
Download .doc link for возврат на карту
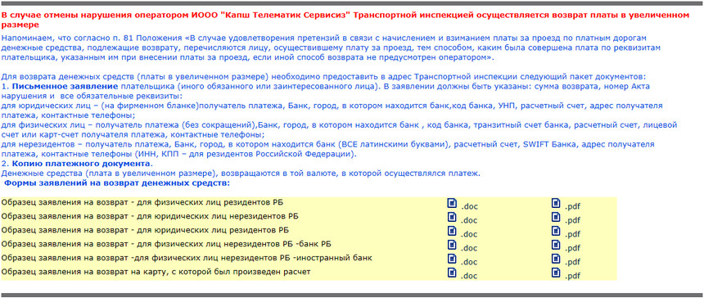469,276
